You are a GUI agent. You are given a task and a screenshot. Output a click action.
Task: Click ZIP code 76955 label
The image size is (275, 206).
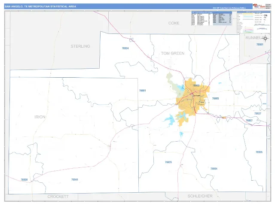[x=259, y=152]
